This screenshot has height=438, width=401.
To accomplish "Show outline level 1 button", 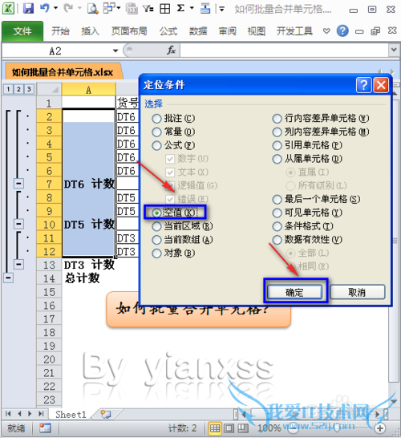I will tap(8, 89).
